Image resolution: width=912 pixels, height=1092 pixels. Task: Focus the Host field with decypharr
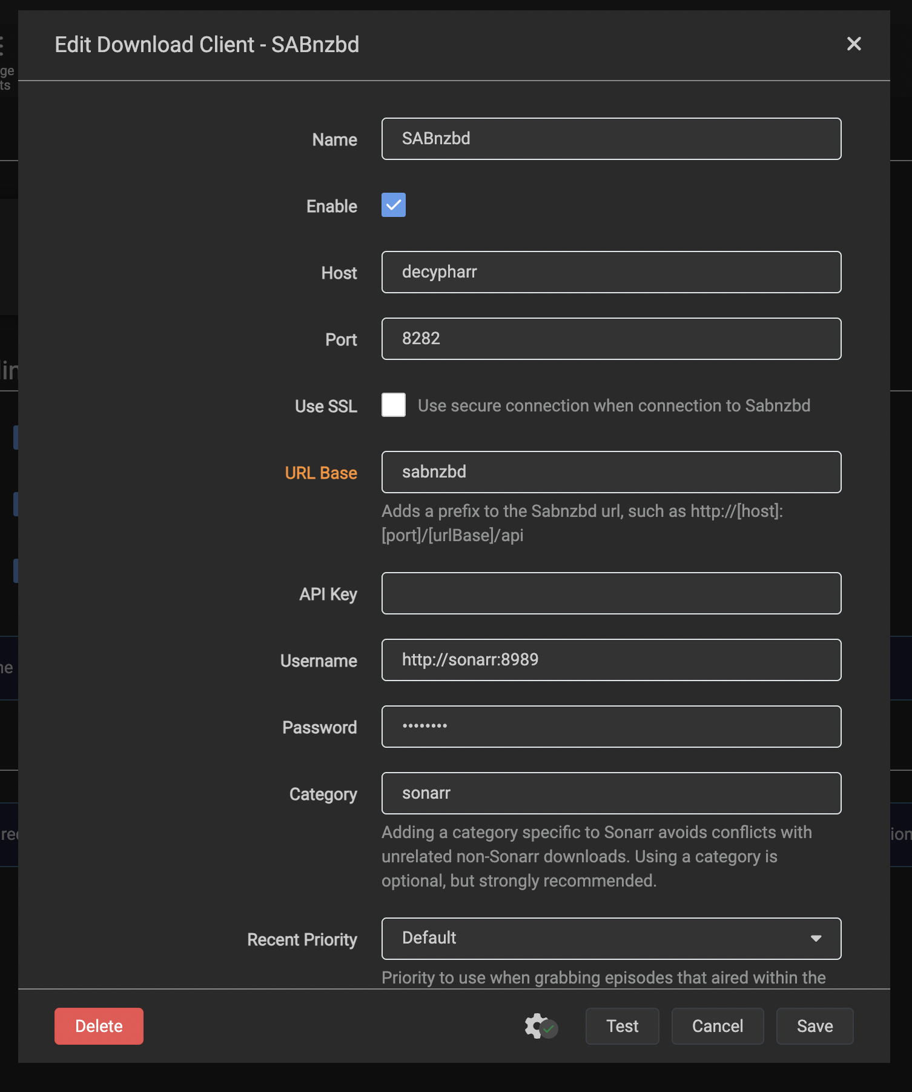pos(611,272)
